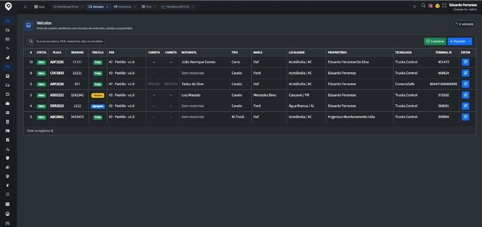Image resolution: width=482 pixels, height=227 pixels.
Task: Close the Veículos tab
Action: (107, 7)
